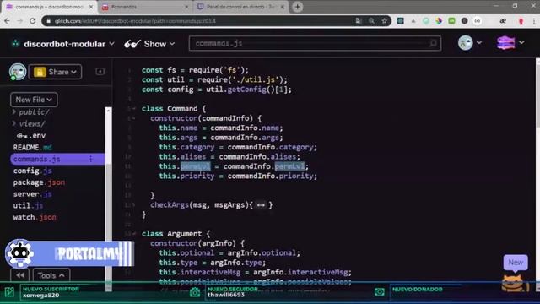Click the search field showing commands.js
540x304 pixels.
tap(315, 43)
